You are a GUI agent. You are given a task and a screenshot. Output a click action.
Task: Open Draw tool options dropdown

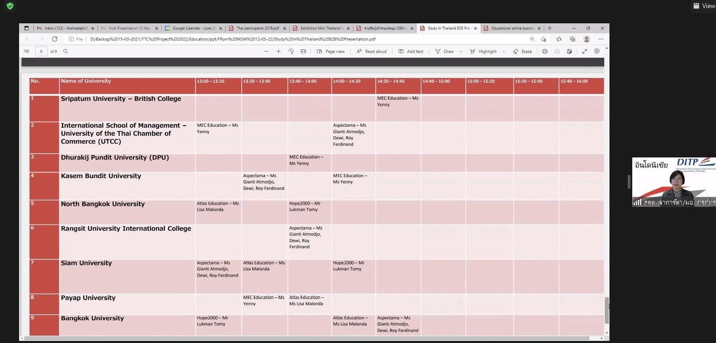pos(461,51)
